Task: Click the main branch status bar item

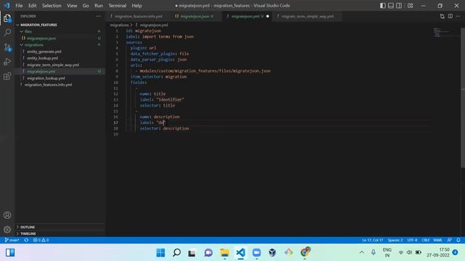Action: [12, 240]
